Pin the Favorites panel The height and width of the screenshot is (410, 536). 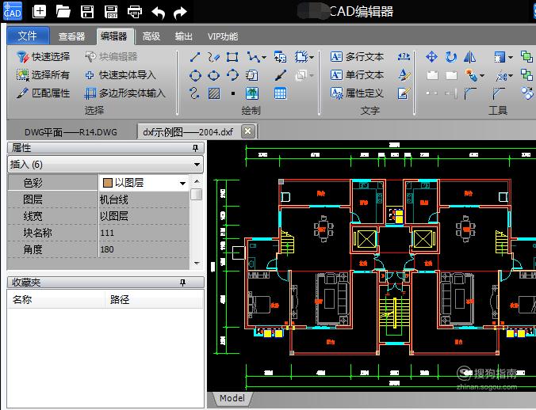tap(183, 283)
